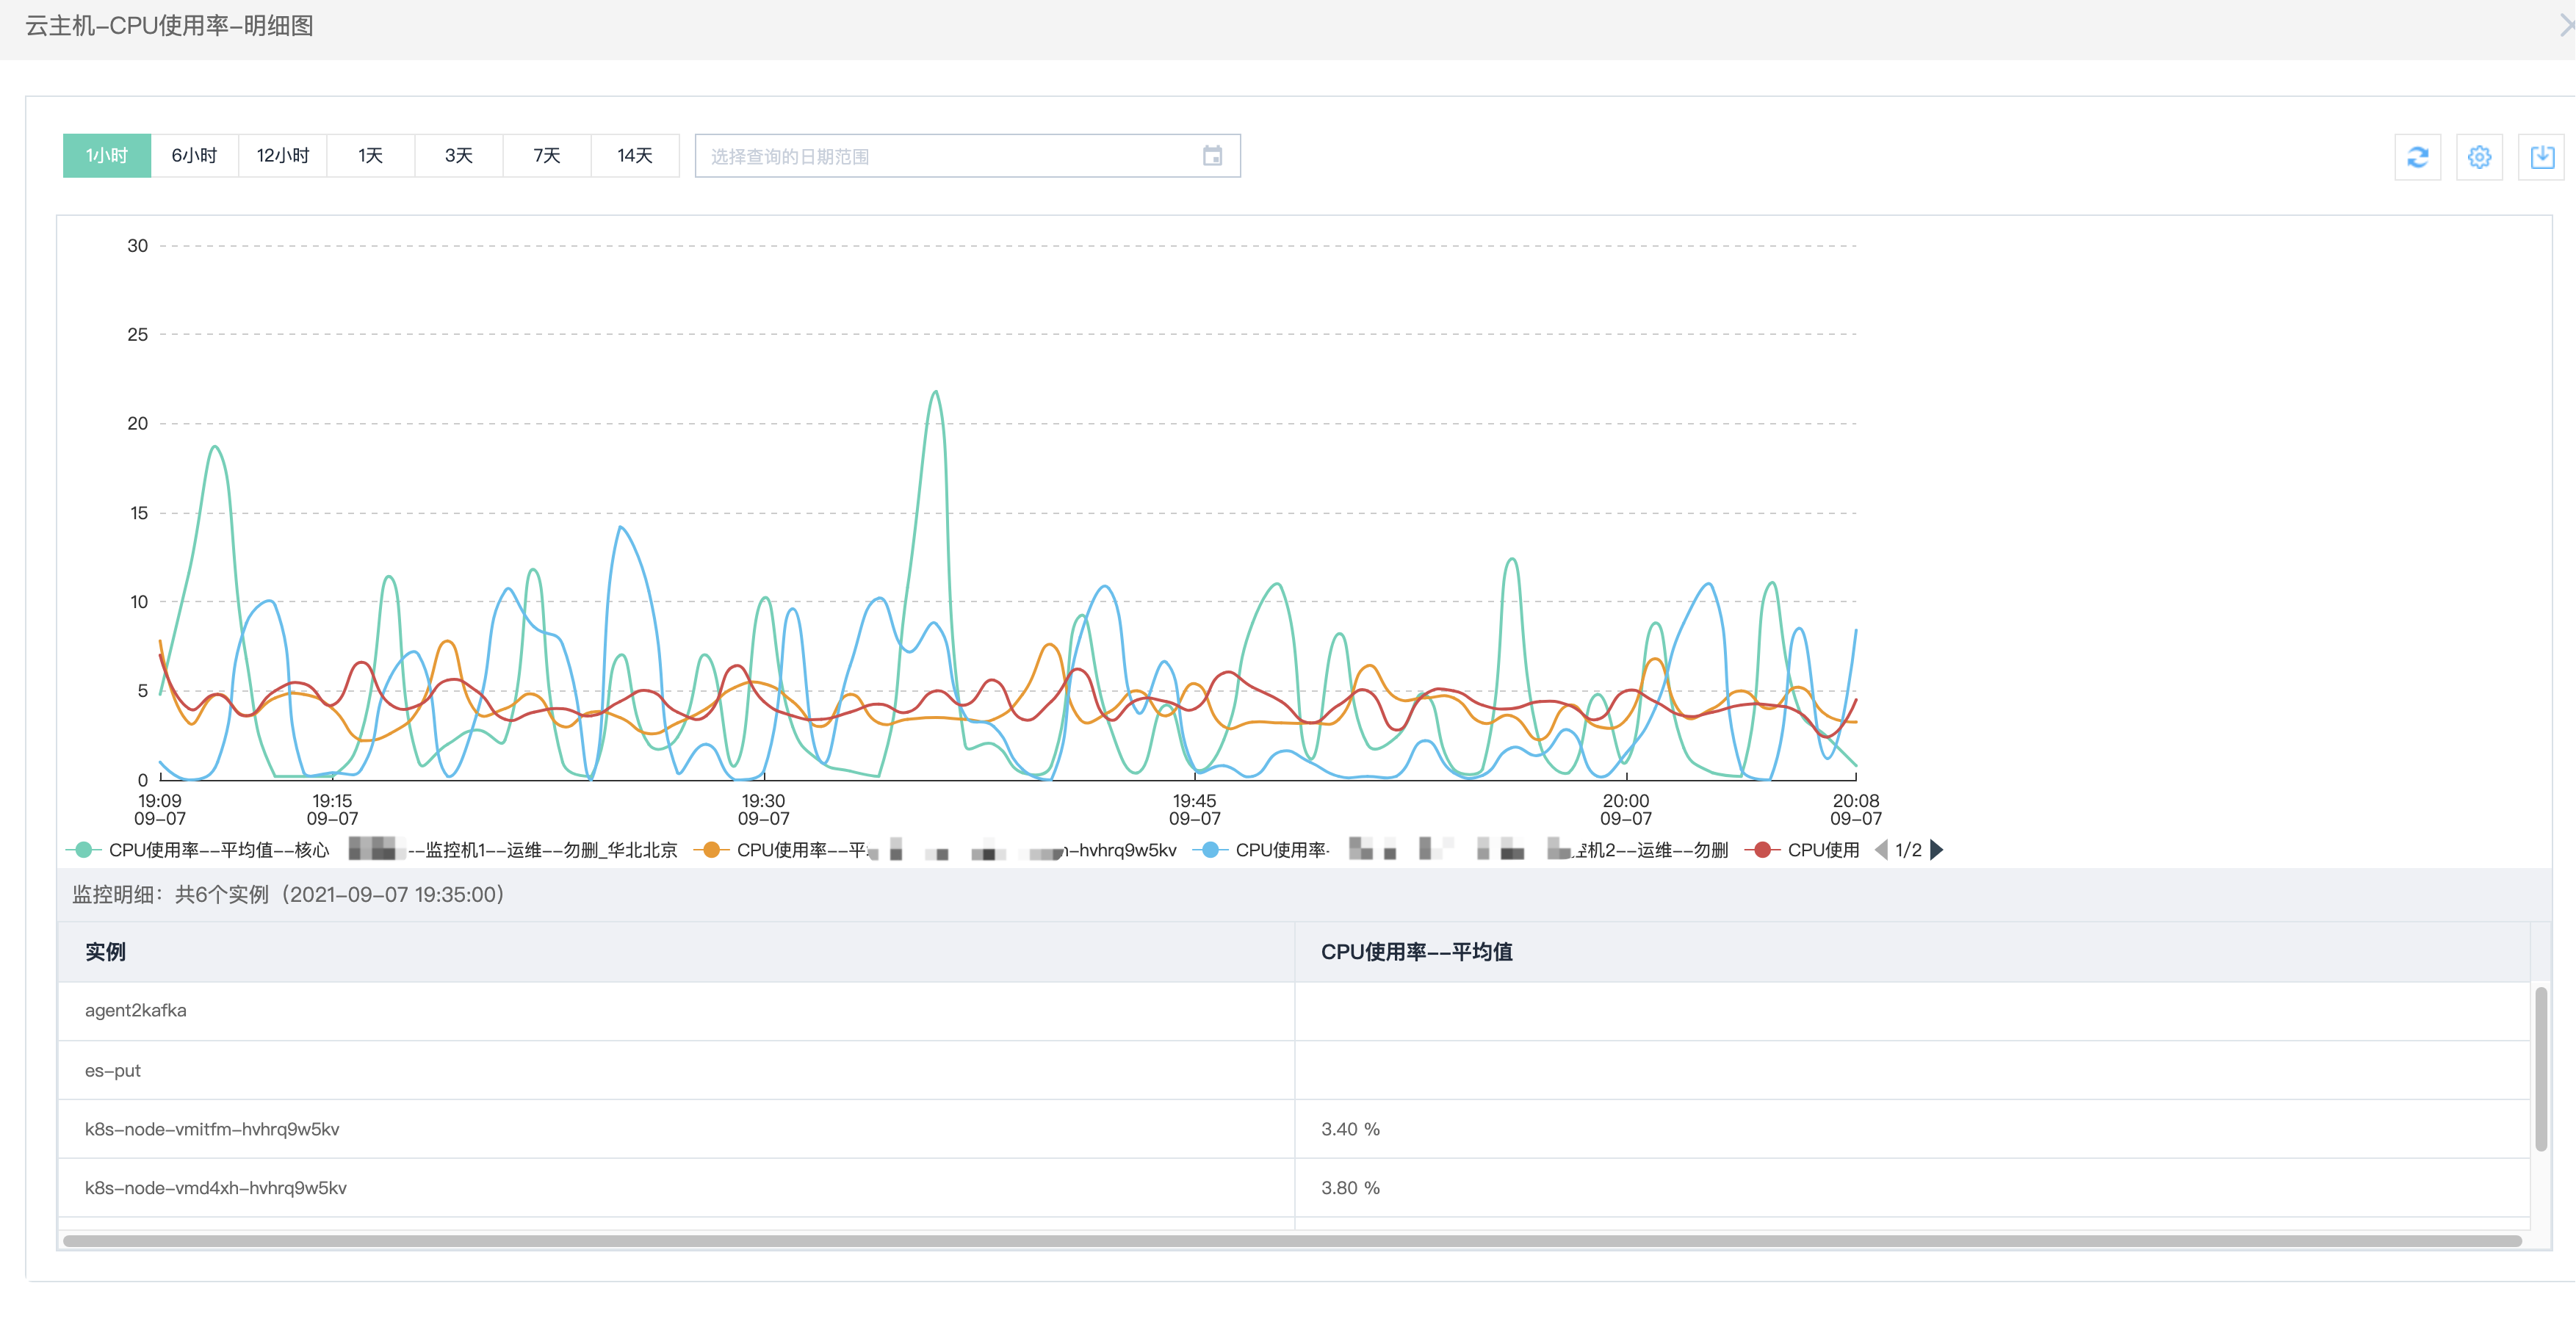The image size is (2576, 1319).
Task: Select the 7天 time range
Action: click(x=546, y=156)
